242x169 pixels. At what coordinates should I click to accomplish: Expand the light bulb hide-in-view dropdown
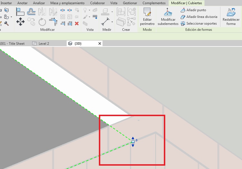90,11
